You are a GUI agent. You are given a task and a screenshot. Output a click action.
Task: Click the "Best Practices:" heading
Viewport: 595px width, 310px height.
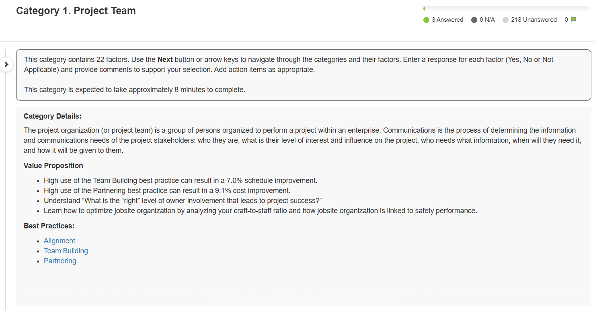pos(49,226)
